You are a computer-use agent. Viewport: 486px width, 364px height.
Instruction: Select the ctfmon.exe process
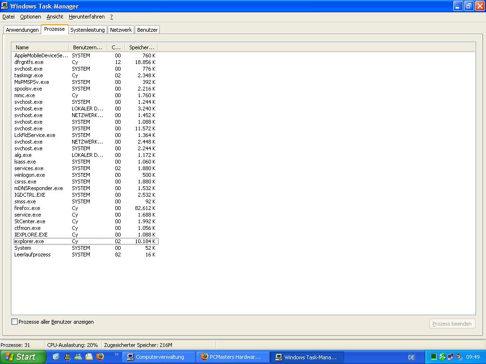85,228
